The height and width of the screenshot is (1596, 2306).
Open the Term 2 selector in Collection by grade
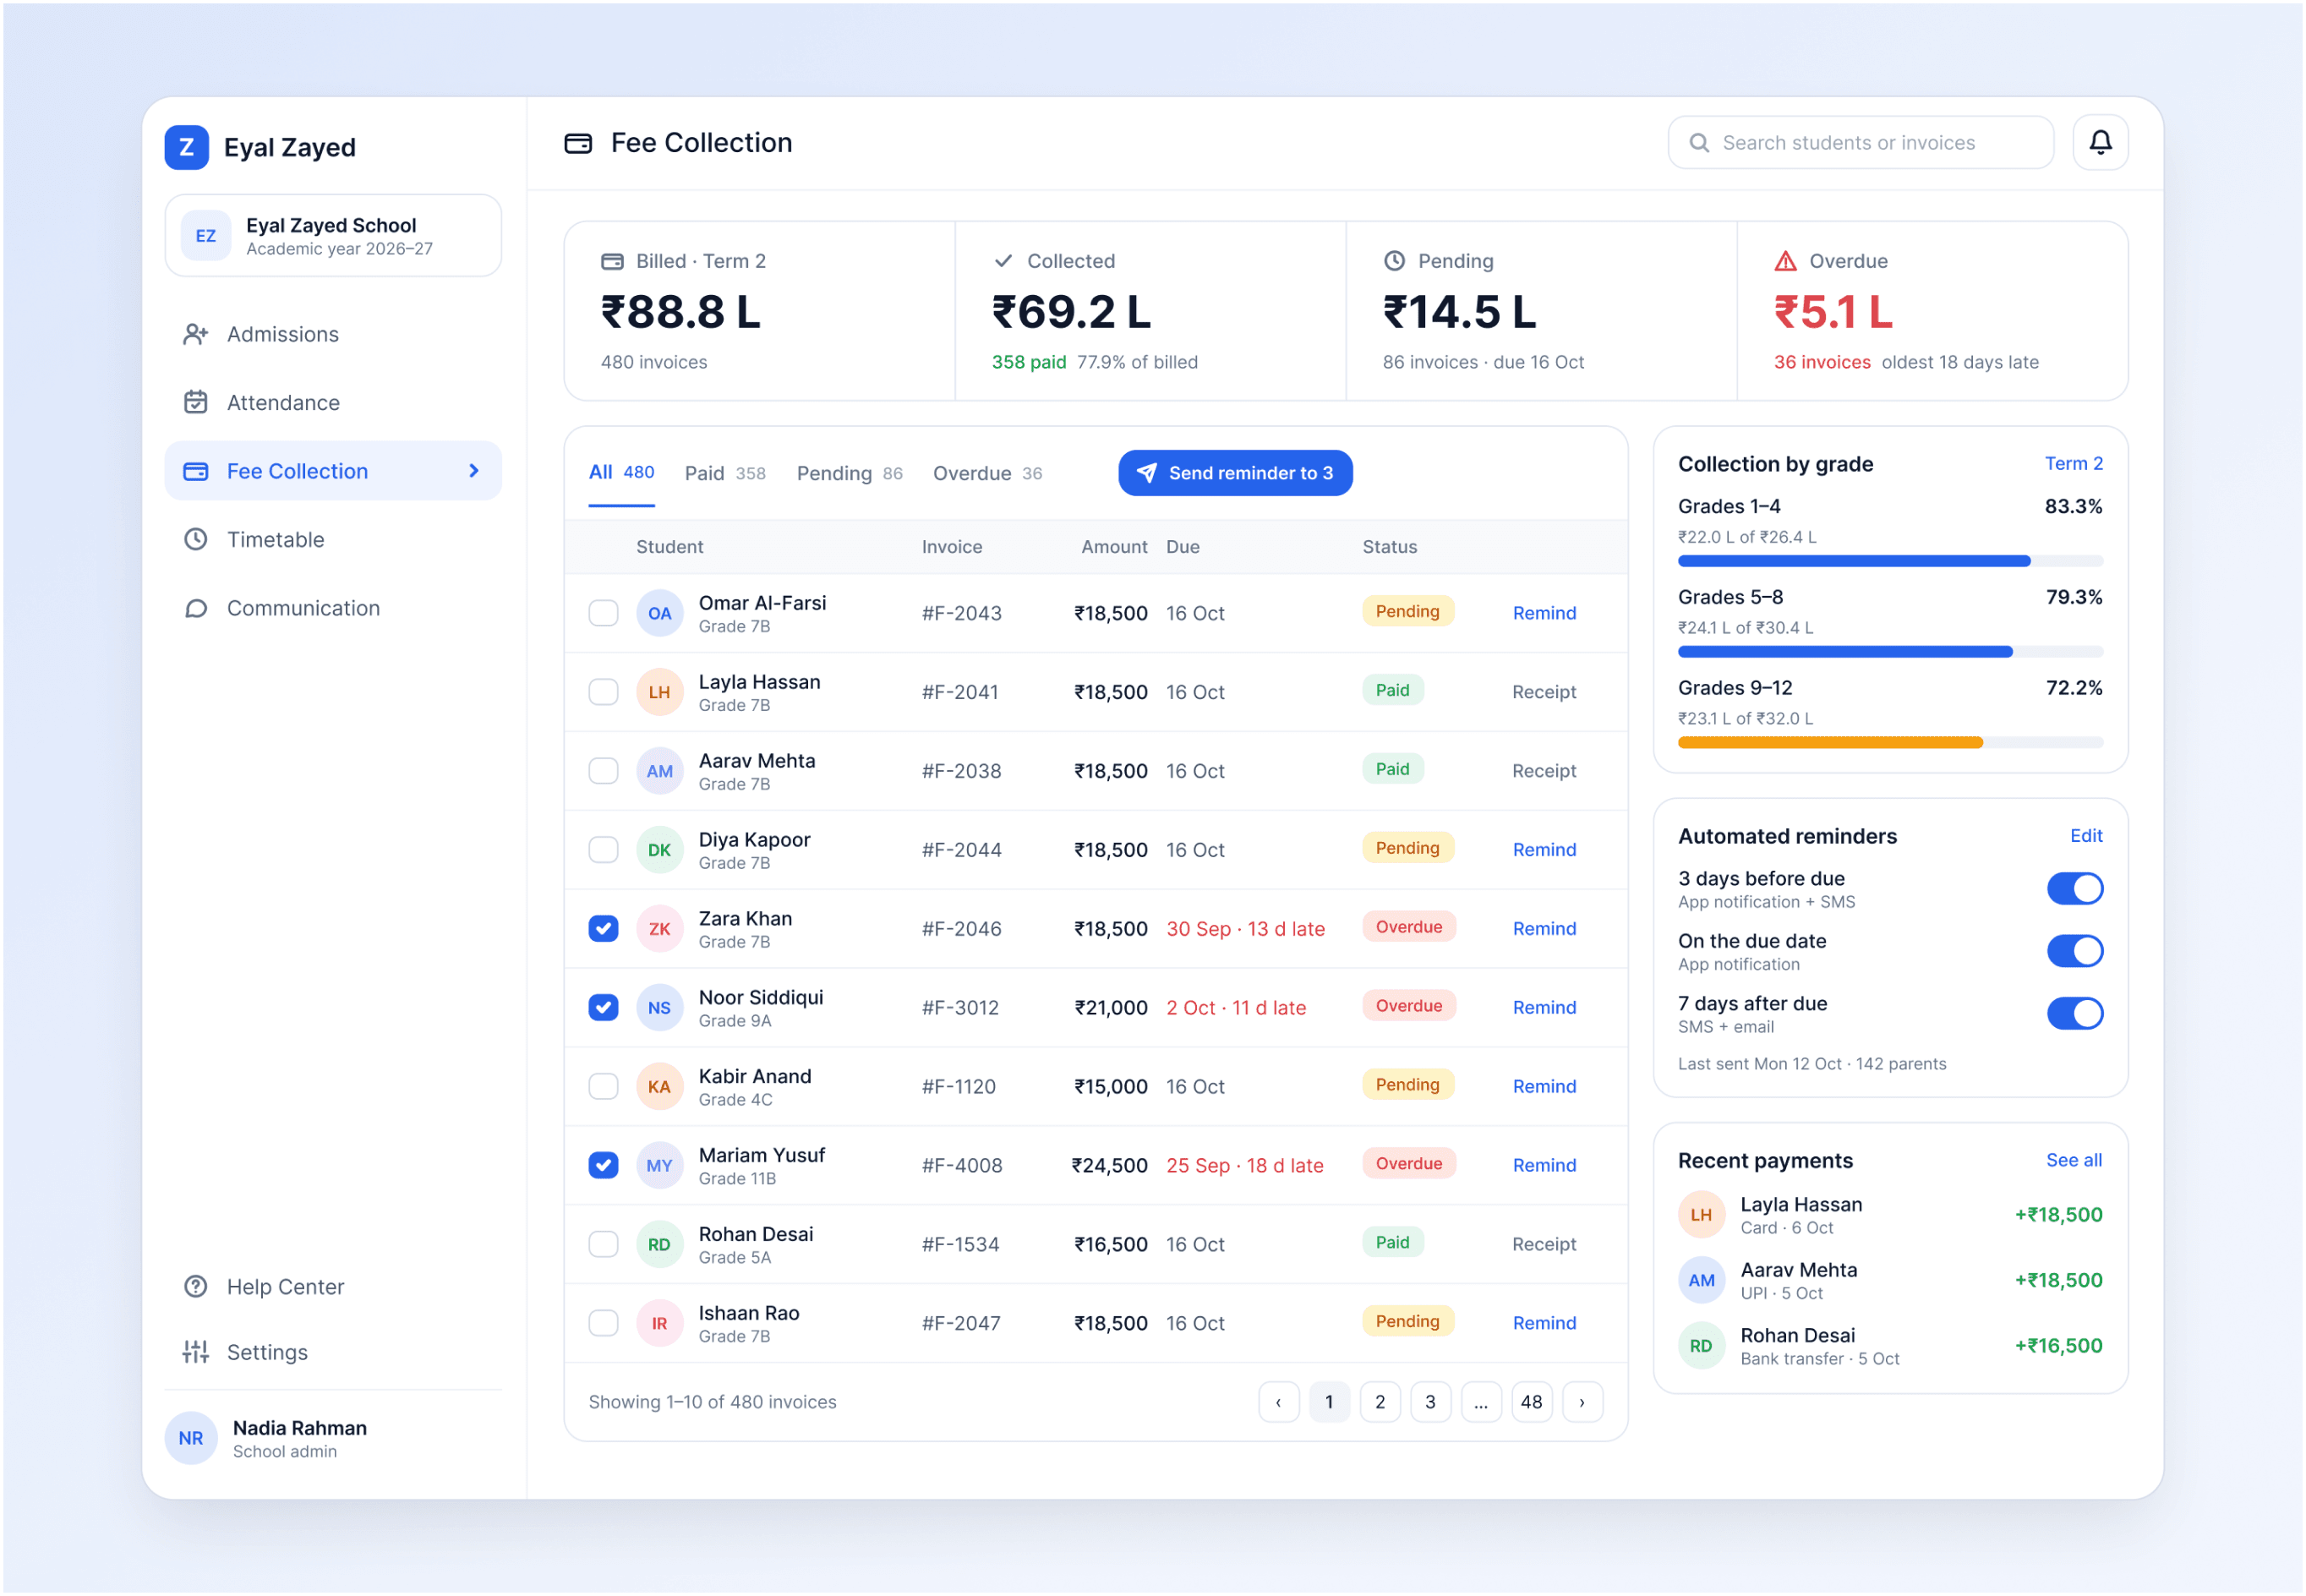pos(2073,463)
